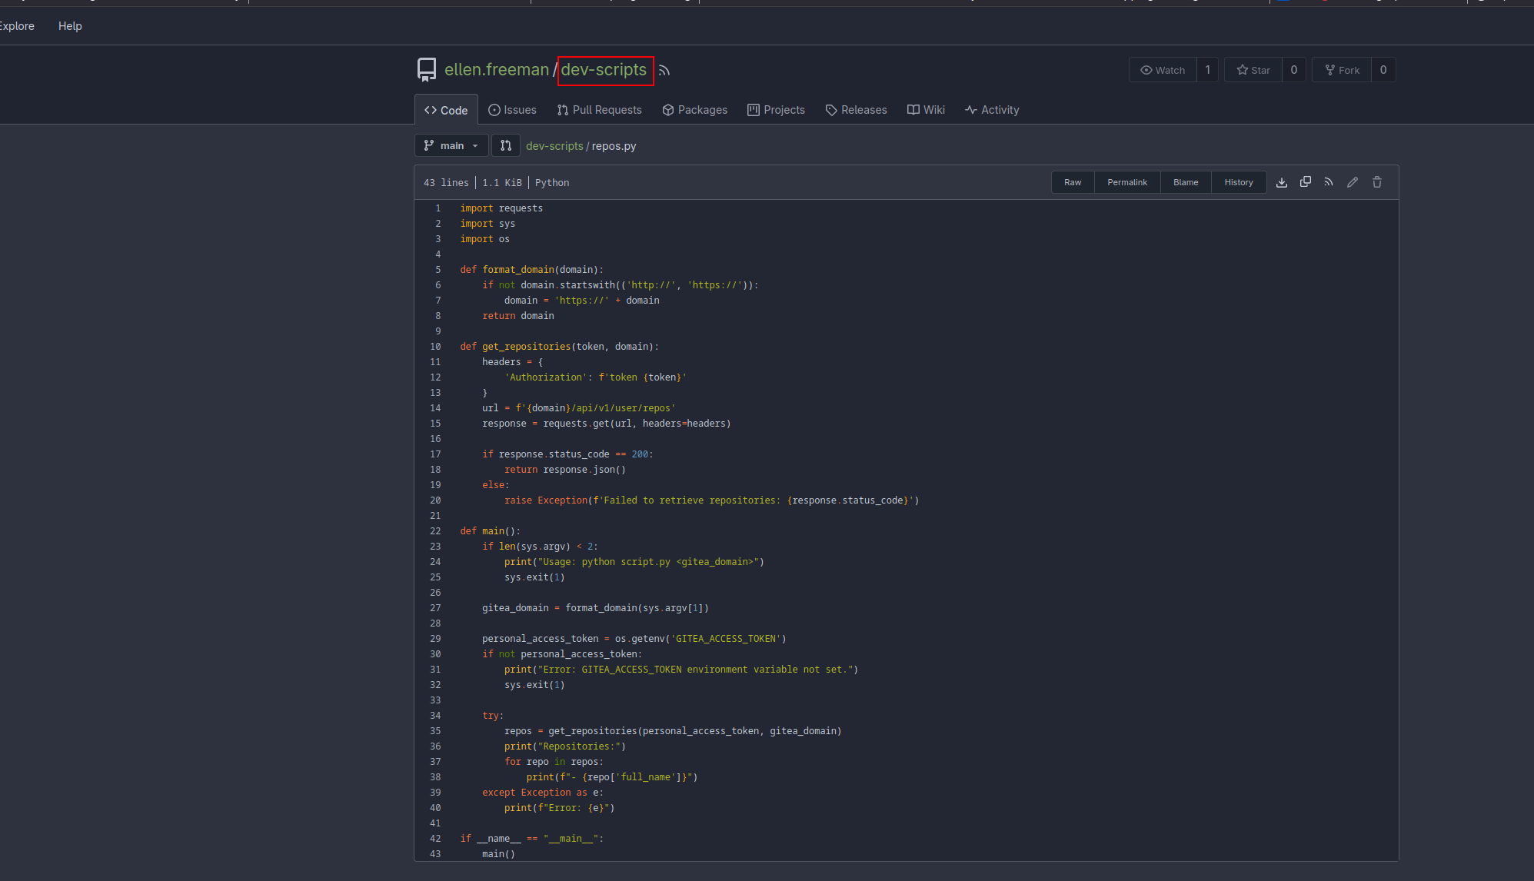Open the main branch dropdown
Viewport: 1534px width, 881px height.
(451, 145)
